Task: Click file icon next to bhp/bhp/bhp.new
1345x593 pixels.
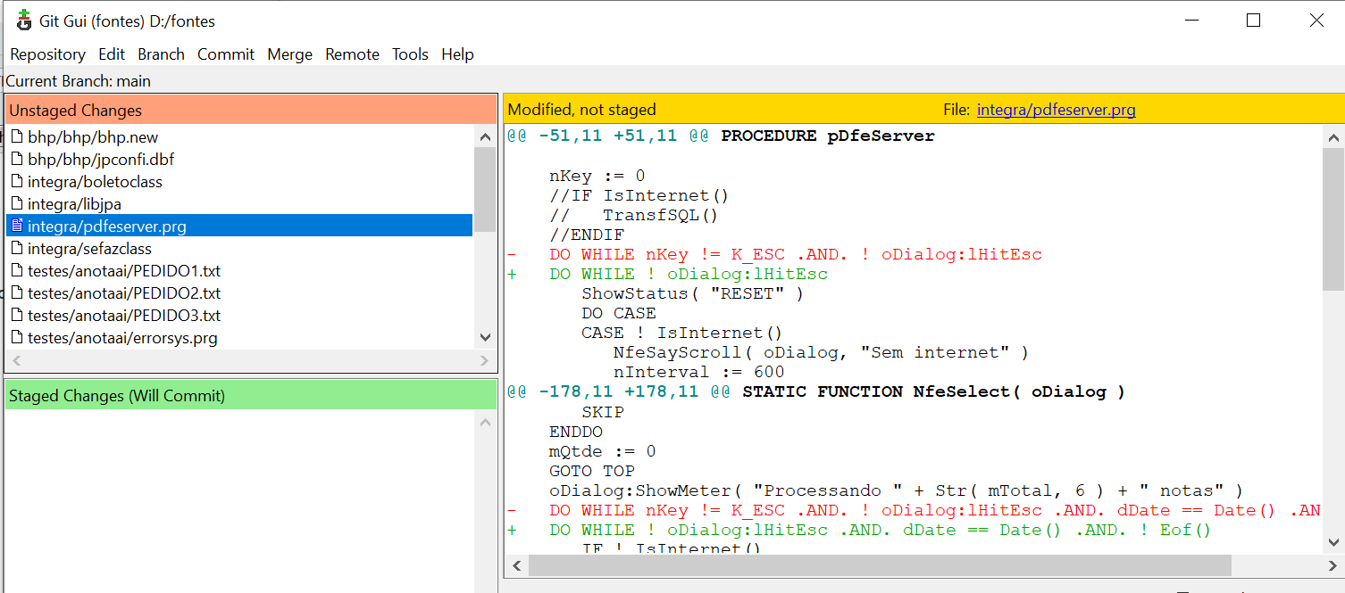Action: (17, 137)
